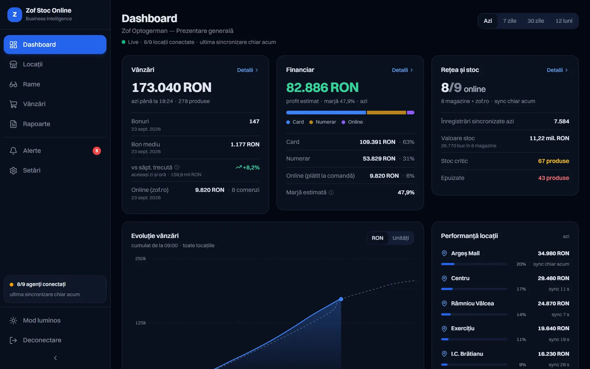Click the 43 produse Epuizate value
Image resolution: width=590 pixels, height=369 pixels.
pyautogui.click(x=553, y=178)
